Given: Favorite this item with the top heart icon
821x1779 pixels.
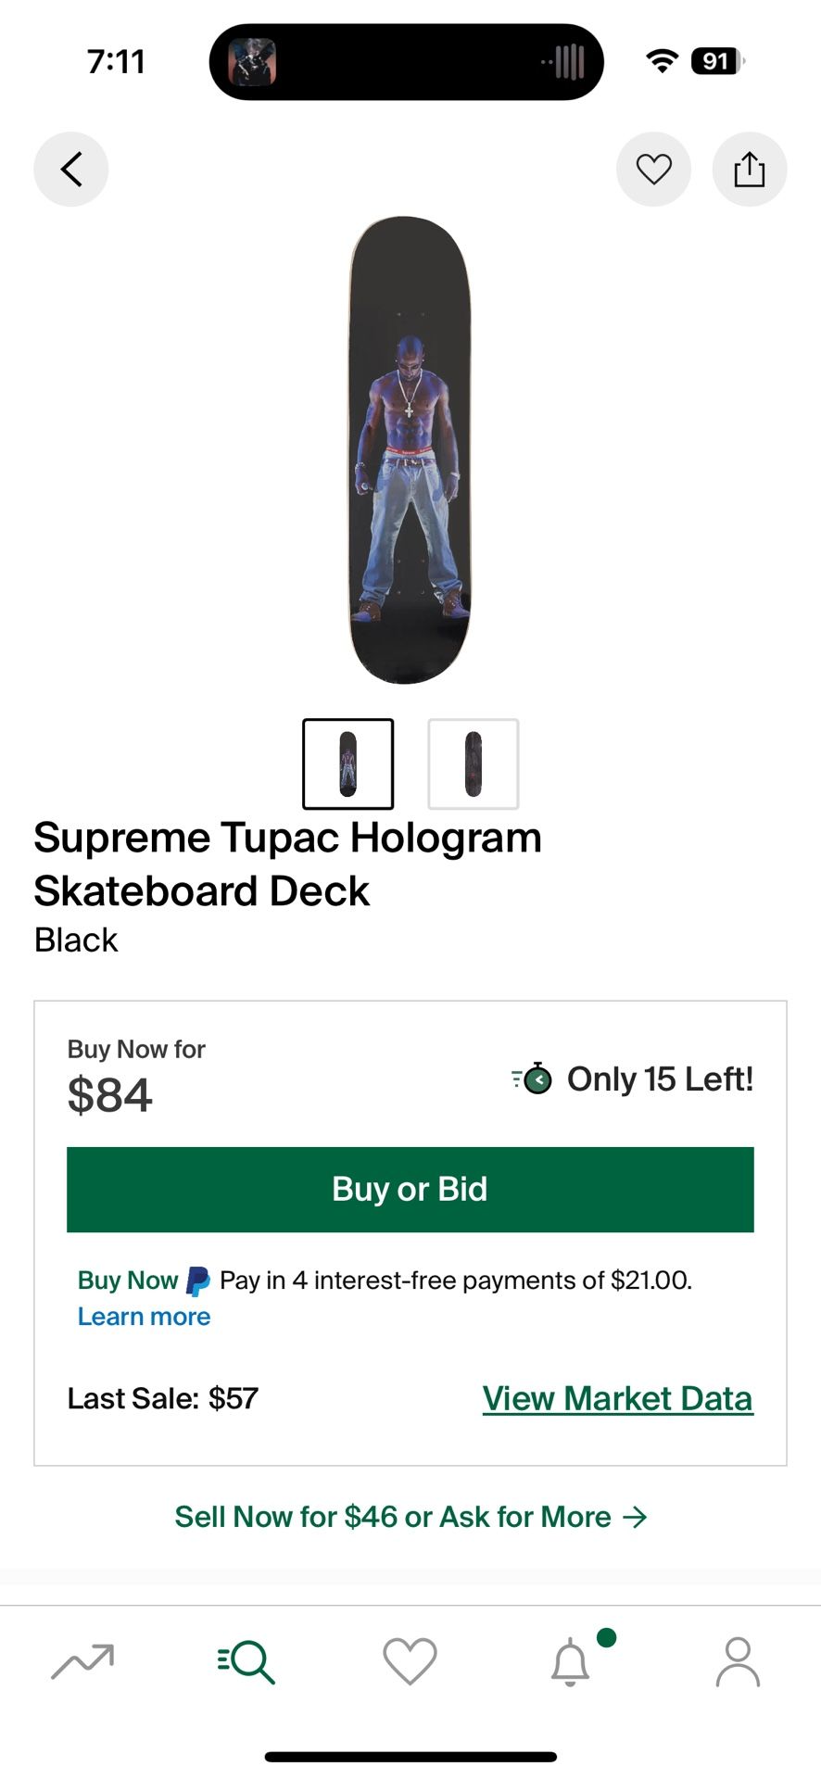Looking at the screenshot, I should [x=653, y=170].
